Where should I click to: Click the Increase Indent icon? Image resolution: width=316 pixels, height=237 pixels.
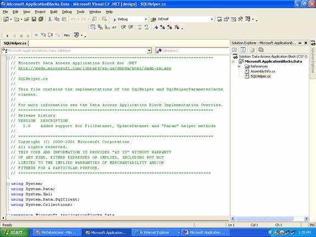click(131, 27)
